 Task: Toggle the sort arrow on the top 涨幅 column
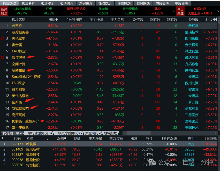coord(57,20)
